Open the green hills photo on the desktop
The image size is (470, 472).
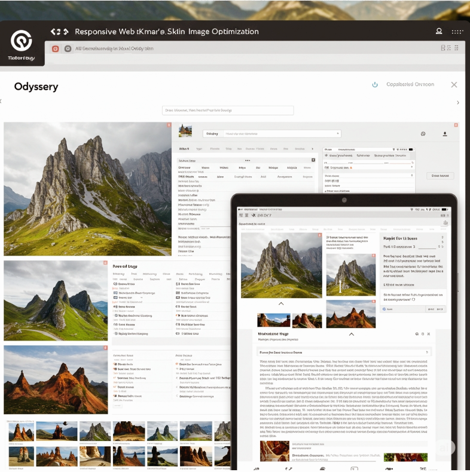[x=56, y=301]
